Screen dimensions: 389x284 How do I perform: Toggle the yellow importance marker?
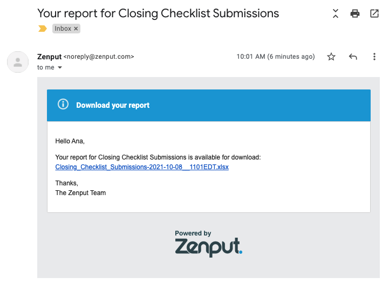click(43, 29)
